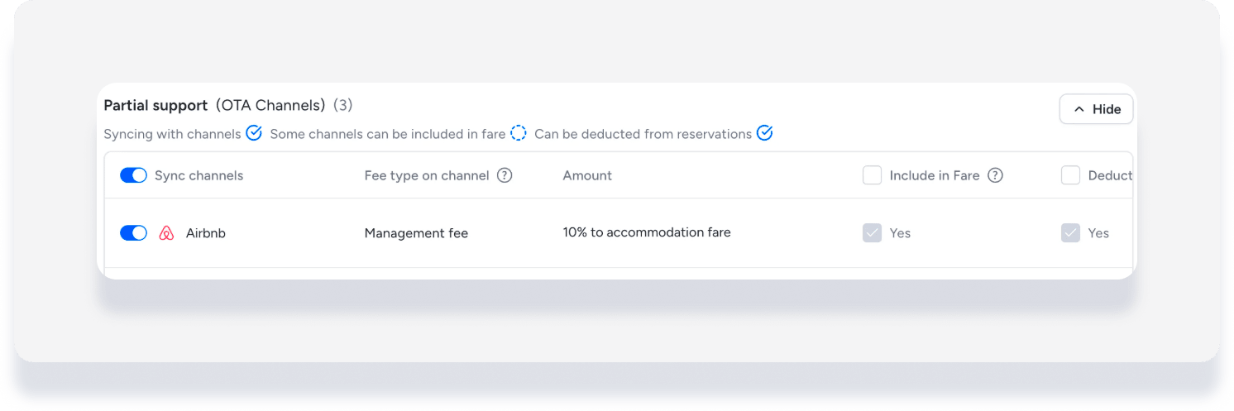Collapse section with the Hide button

(x=1096, y=109)
